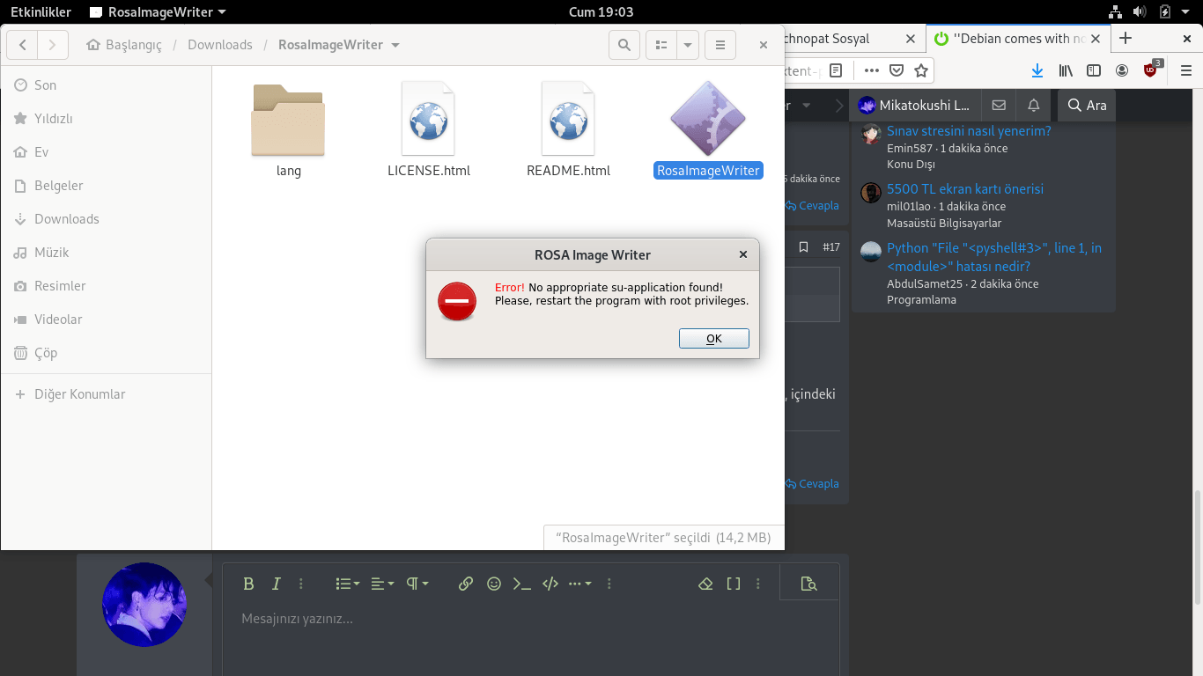
Task: Open the list dropdown in the editor
Action: [x=348, y=584]
